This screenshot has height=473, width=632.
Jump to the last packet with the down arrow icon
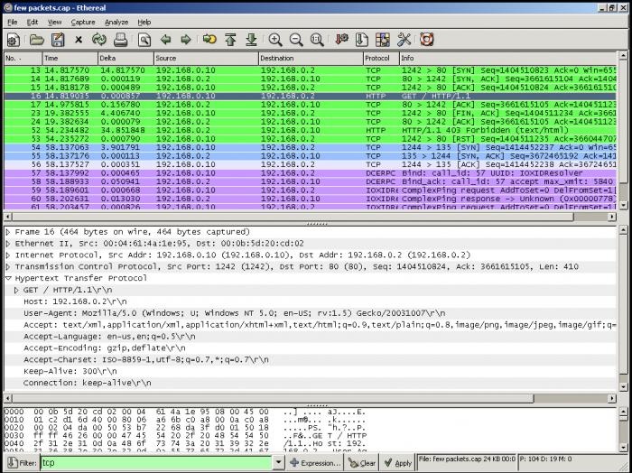251,40
